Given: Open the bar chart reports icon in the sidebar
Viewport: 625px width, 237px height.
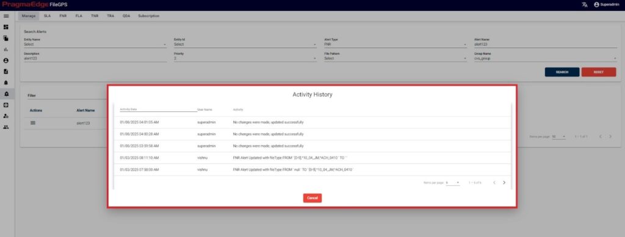Looking at the screenshot, I should click(6, 49).
